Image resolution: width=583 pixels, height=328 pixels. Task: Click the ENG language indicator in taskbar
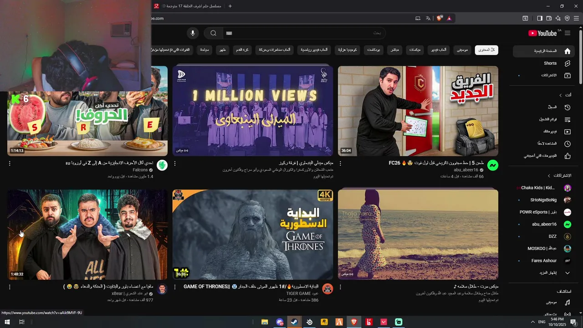pos(542,322)
